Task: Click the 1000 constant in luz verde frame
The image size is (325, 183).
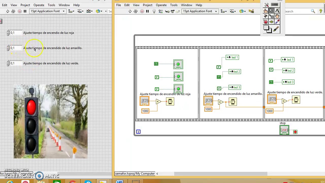Action: (x=269, y=111)
